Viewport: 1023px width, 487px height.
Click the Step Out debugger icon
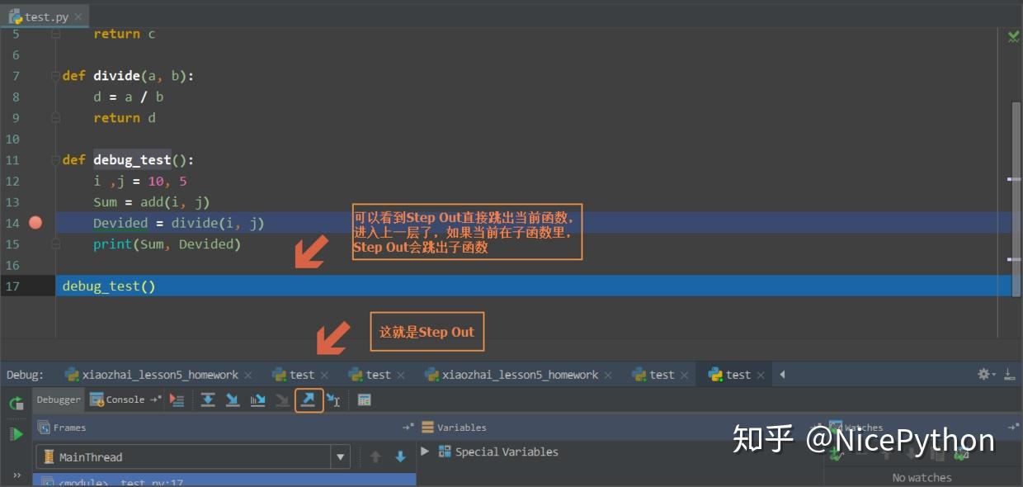click(x=309, y=400)
